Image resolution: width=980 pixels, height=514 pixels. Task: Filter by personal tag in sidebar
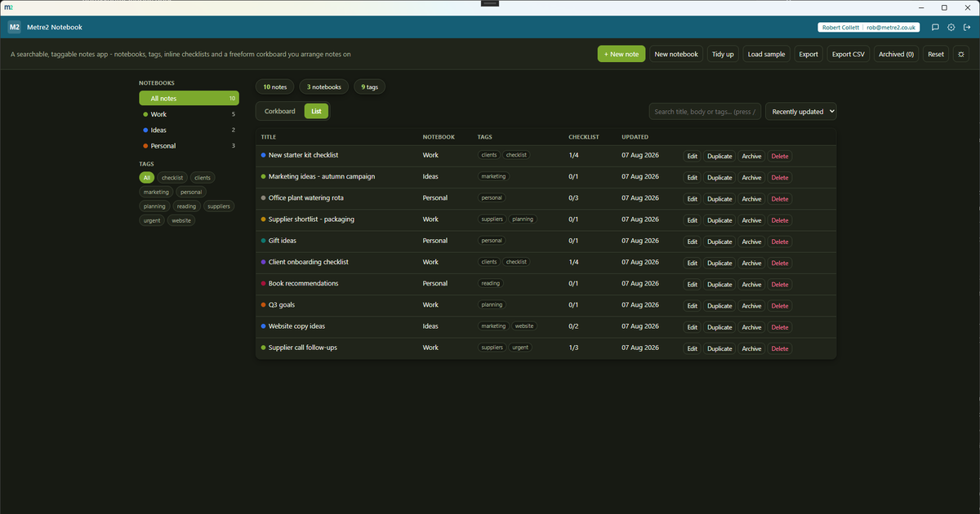click(191, 193)
